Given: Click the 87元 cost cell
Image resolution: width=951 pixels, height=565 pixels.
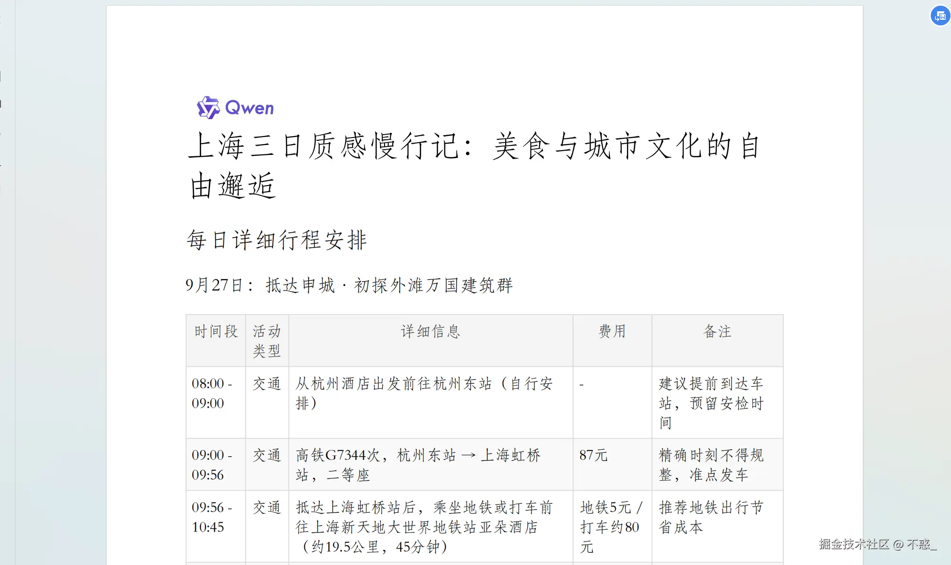Looking at the screenshot, I should (593, 455).
